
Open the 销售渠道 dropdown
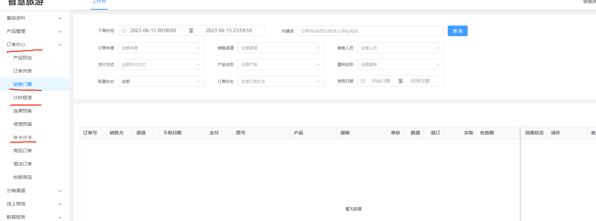[x=281, y=48]
